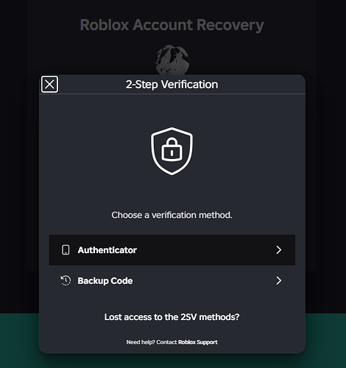Screen dimensions: 346x368
Task: Click the phone icon beside Authenticator
Action: pyautogui.click(x=66, y=250)
